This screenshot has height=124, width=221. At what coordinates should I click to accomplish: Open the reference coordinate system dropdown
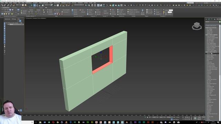[x=47, y=5]
